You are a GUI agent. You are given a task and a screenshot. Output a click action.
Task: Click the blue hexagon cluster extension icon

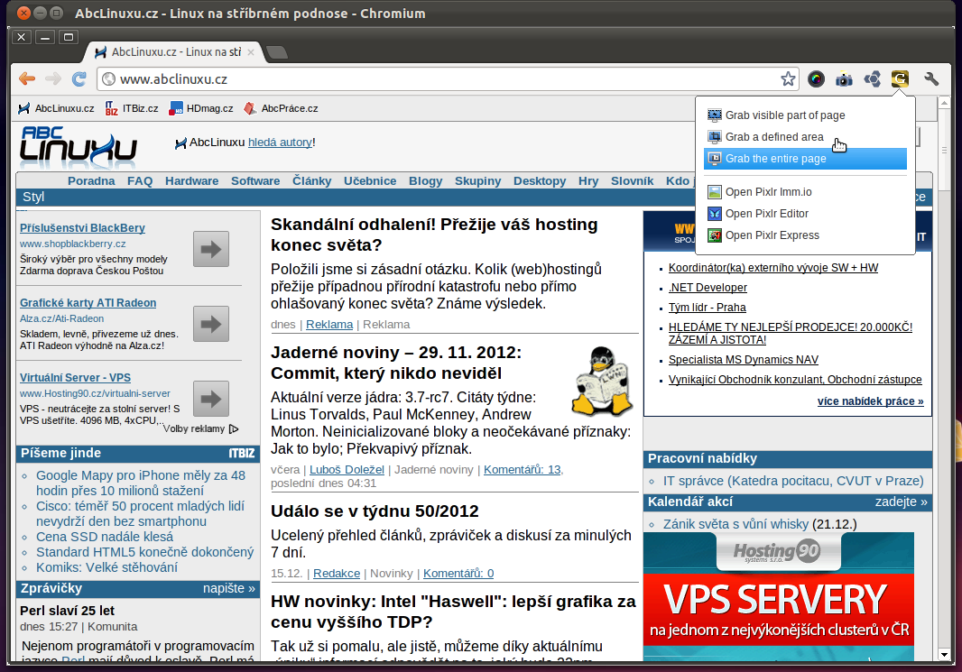[x=872, y=79]
